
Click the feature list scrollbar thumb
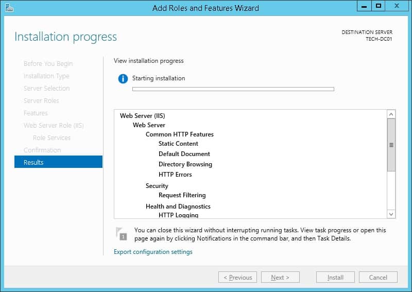click(391, 145)
